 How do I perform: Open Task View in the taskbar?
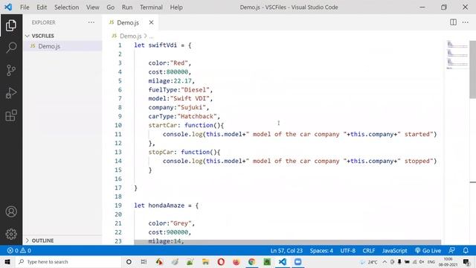point(144,261)
